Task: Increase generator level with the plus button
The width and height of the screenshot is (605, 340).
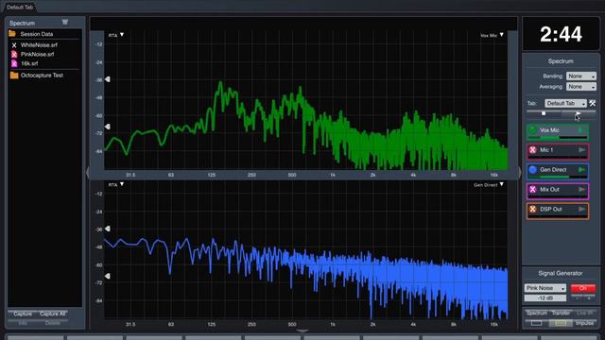Action: [589, 298]
